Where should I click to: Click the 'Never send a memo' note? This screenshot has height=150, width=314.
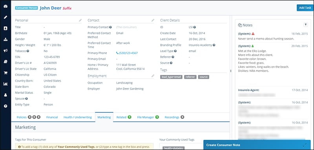(x=266, y=39)
